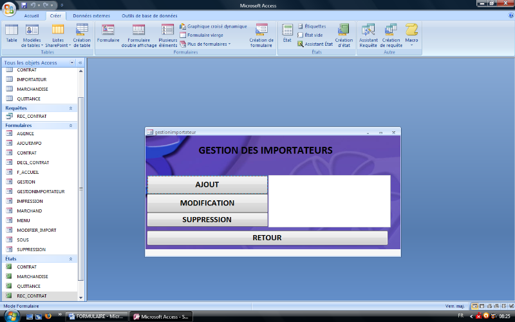Click the Création d'état icon
515x322 pixels.
[344, 33]
